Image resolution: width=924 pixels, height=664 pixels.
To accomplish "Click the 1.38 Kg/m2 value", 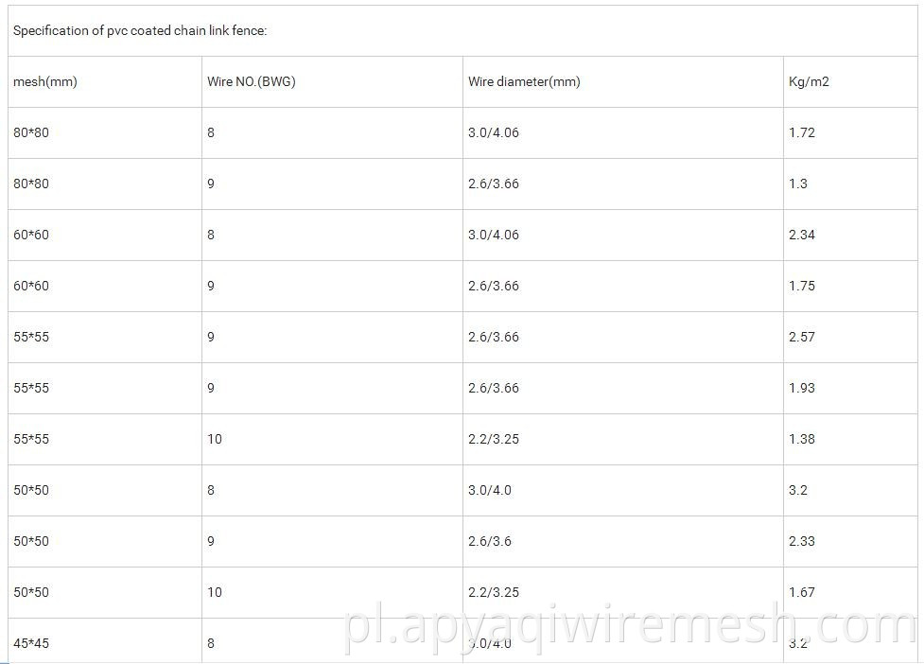I will click(801, 439).
